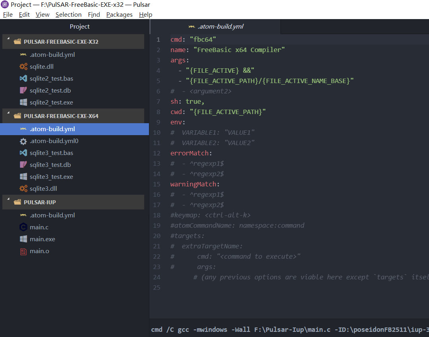Click the Project panel header

(79, 27)
